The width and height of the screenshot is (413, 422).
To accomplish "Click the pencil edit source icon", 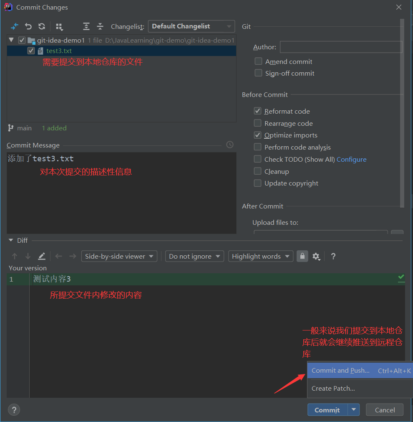I will coord(42,256).
